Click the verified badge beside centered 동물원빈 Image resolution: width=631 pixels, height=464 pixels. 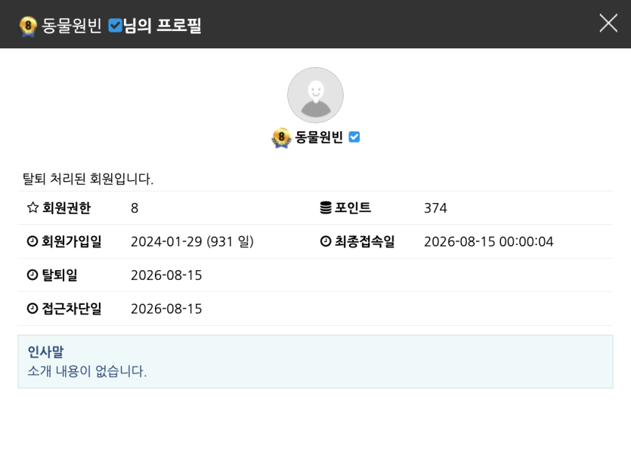(x=354, y=137)
